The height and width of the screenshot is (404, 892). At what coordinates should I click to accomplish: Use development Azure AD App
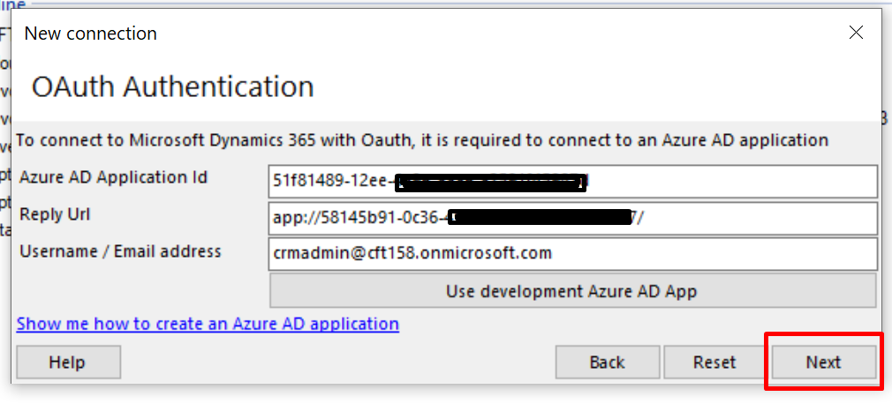pos(573,291)
